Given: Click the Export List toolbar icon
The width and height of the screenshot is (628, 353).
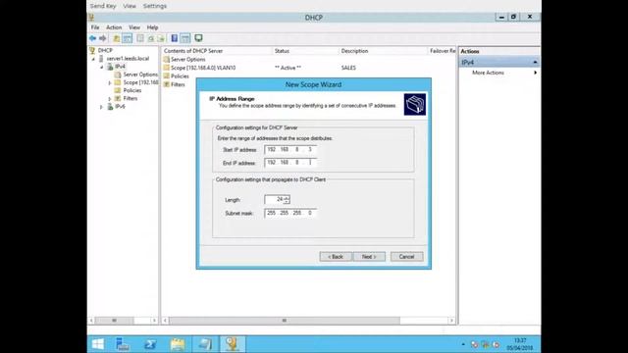Looking at the screenshot, I should coord(161,38).
